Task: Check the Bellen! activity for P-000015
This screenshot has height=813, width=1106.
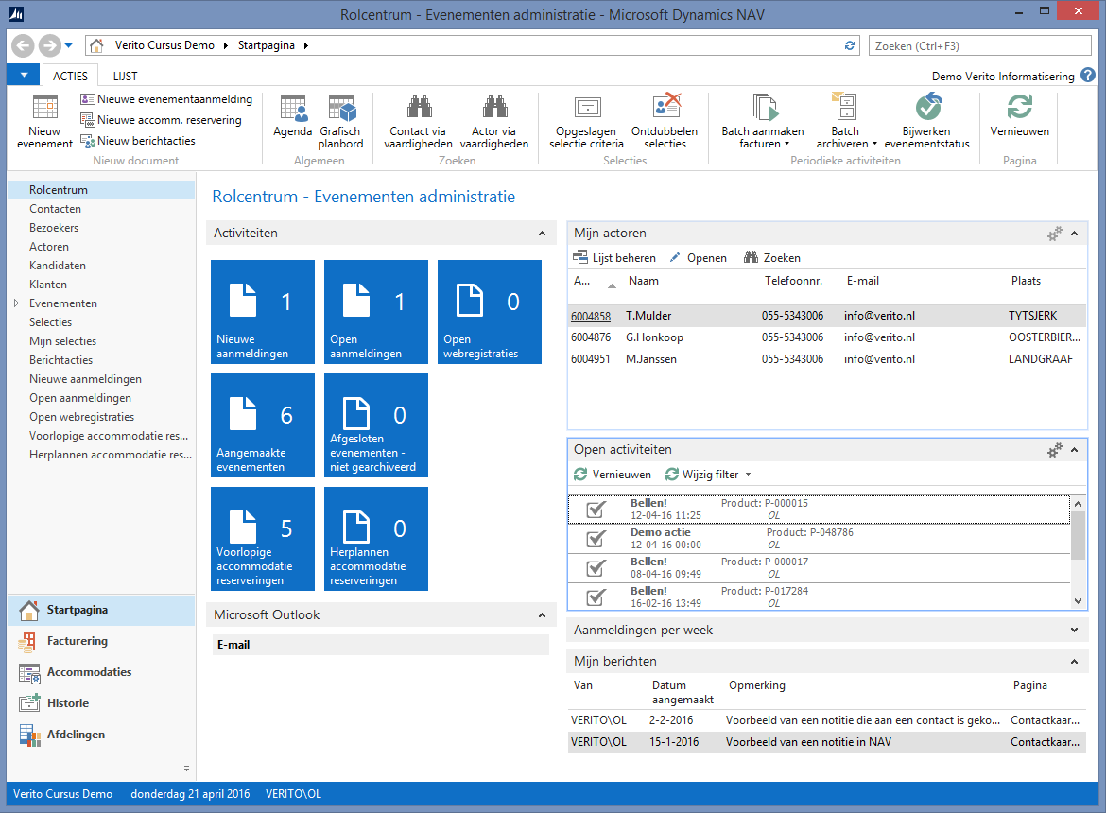Action: tap(596, 510)
